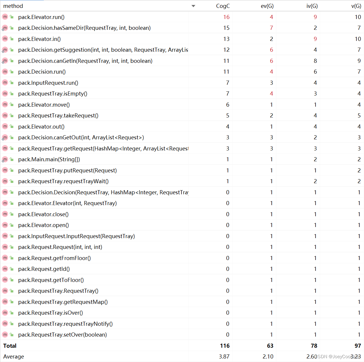Click the method icon beside pack.Decision.getSuggestion
The width and height of the screenshot is (364, 362).
(x=5, y=50)
